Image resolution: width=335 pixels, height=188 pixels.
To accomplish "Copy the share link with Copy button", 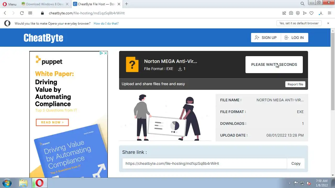I will (x=296, y=163).
